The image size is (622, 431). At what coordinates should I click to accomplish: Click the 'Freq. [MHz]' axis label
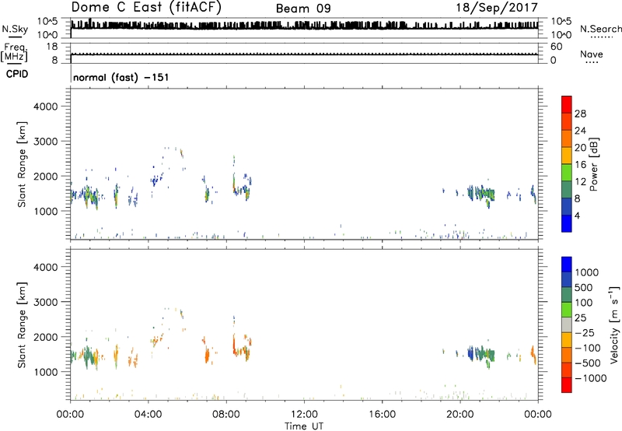15,53
